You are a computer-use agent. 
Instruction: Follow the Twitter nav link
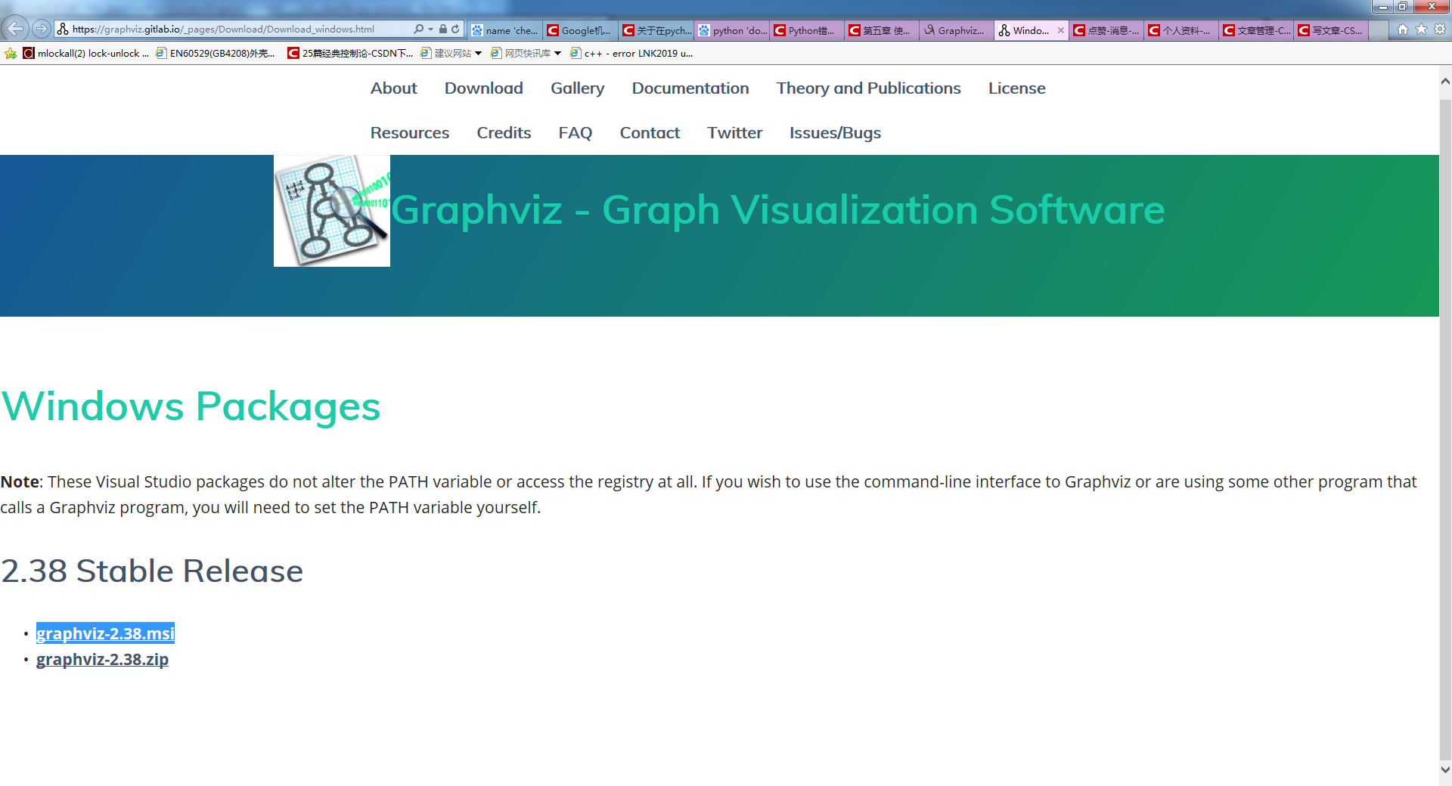point(735,132)
